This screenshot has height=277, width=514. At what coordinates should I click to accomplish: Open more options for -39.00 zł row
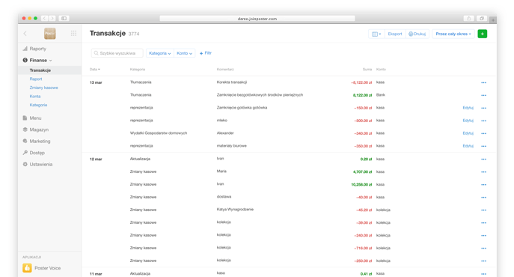[x=483, y=223]
